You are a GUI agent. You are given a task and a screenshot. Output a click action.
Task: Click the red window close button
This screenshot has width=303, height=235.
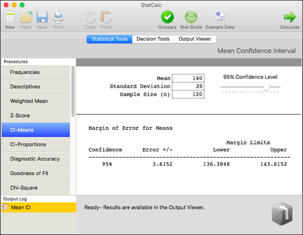(x=6, y=5)
